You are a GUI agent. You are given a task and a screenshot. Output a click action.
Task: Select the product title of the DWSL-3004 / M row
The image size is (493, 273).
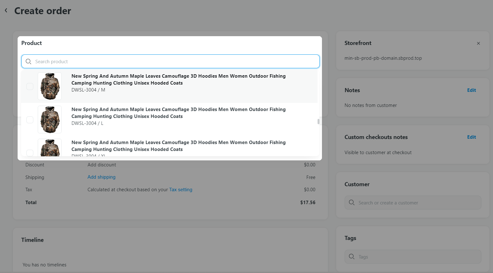coord(179,80)
